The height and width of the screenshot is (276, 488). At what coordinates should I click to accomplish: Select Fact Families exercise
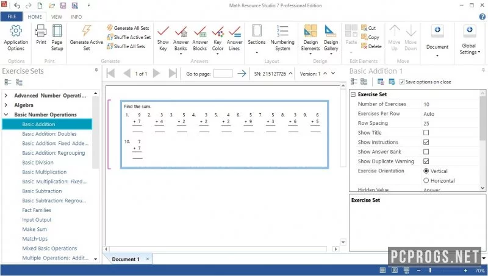[x=37, y=210]
